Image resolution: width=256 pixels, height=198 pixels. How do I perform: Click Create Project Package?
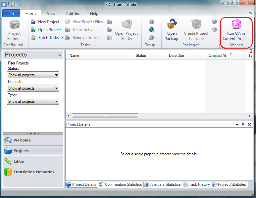click(x=196, y=30)
